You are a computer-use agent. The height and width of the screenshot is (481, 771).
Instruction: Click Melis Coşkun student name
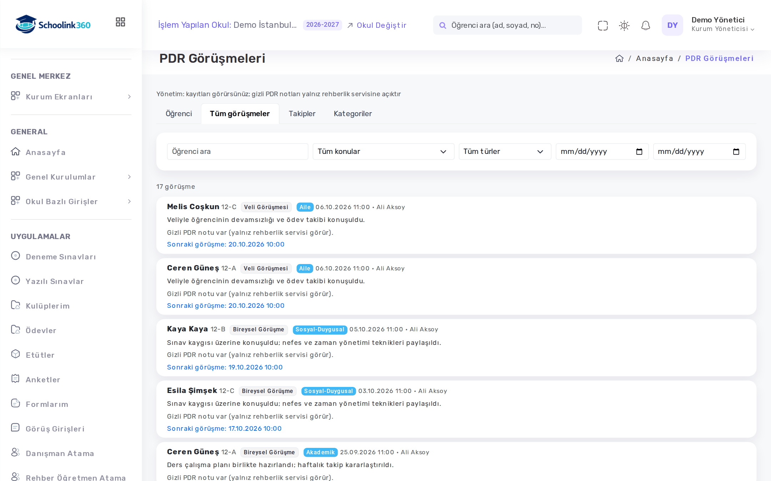(x=193, y=207)
